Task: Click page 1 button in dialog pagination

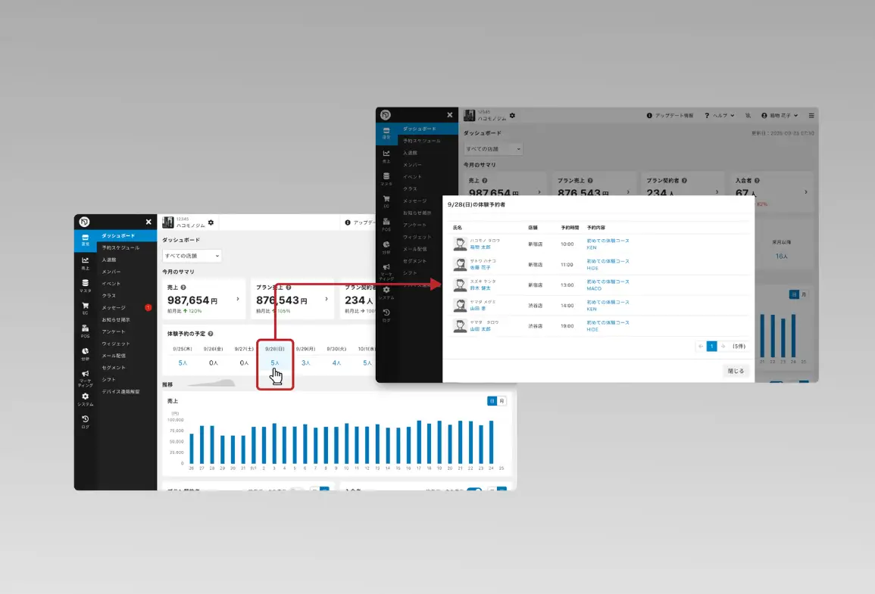Action: 711,347
